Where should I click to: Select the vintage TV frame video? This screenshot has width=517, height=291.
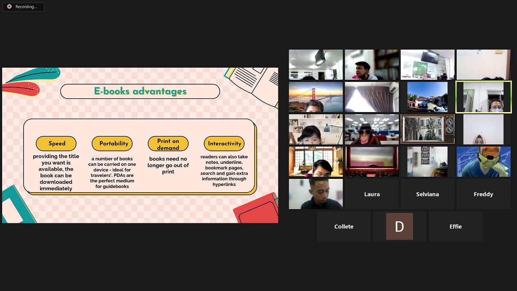click(427, 129)
